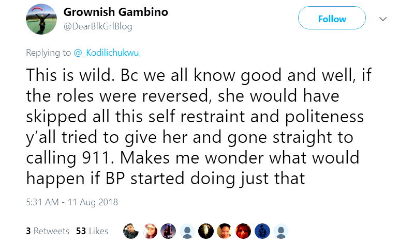Select the blue liker avatar

point(261,231)
